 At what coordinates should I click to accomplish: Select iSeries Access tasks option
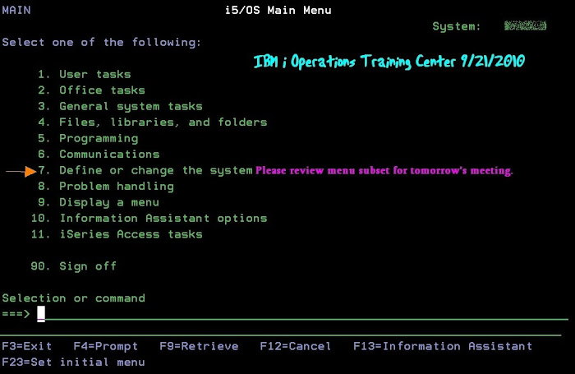(117, 234)
